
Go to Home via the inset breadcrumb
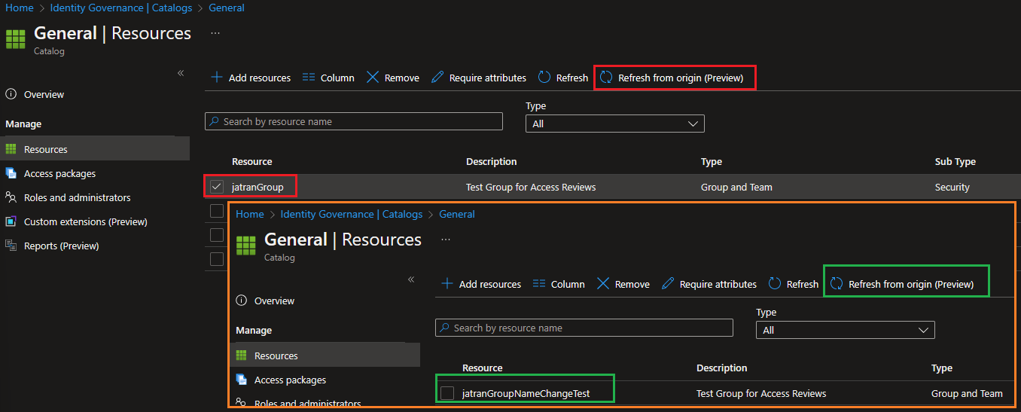[250, 214]
